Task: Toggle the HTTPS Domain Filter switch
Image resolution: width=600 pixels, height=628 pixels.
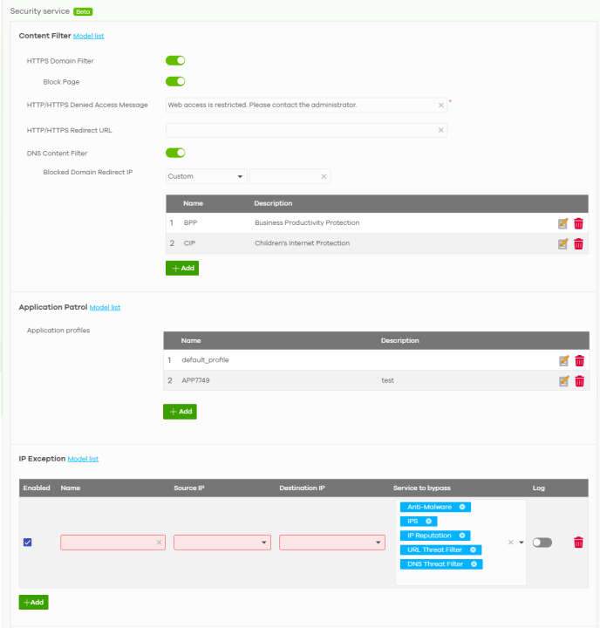Action: [175, 61]
